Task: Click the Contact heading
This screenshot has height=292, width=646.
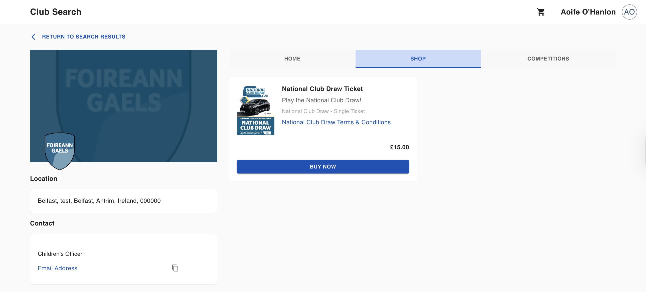Action: coord(42,223)
